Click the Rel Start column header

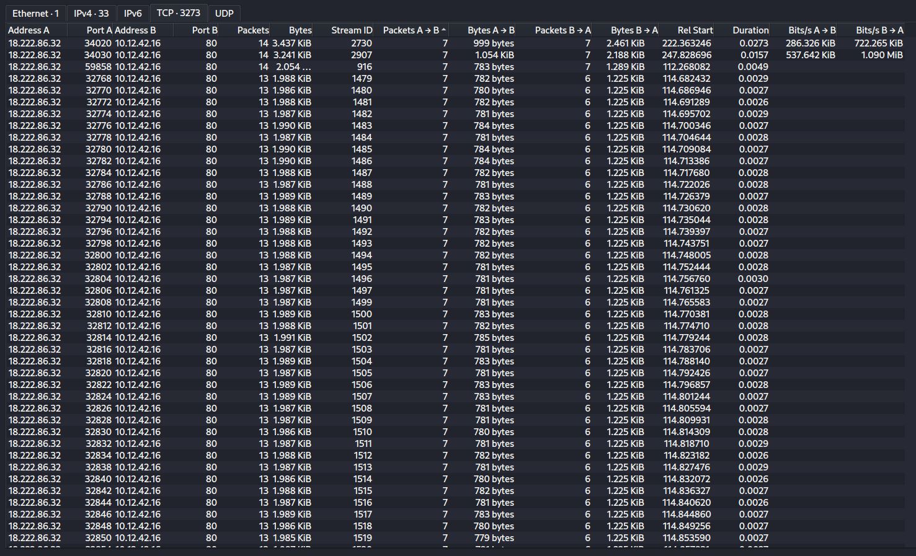(x=687, y=30)
